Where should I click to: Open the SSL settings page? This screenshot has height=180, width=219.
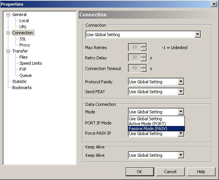(23, 39)
